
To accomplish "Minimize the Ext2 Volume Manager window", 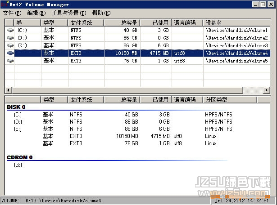I will tap(255, 4).
